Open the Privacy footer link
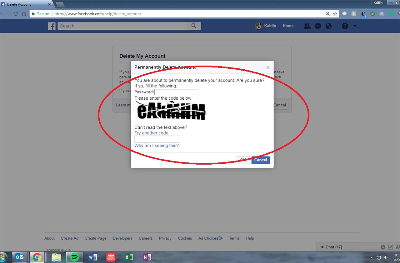The width and height of the screenshot is (400, 263). click(165, 238)
